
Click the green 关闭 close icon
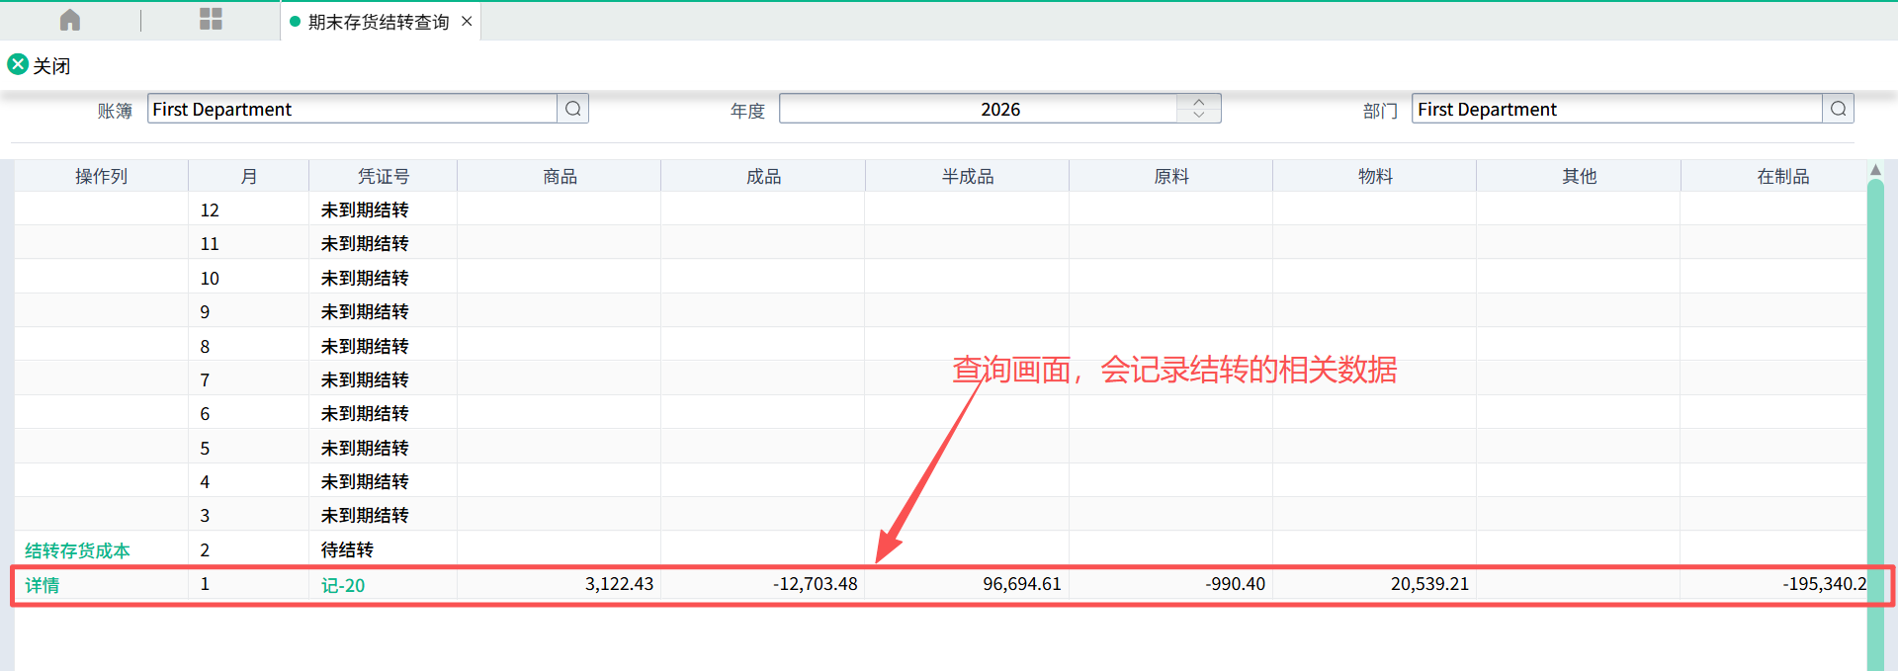[18, 65]
